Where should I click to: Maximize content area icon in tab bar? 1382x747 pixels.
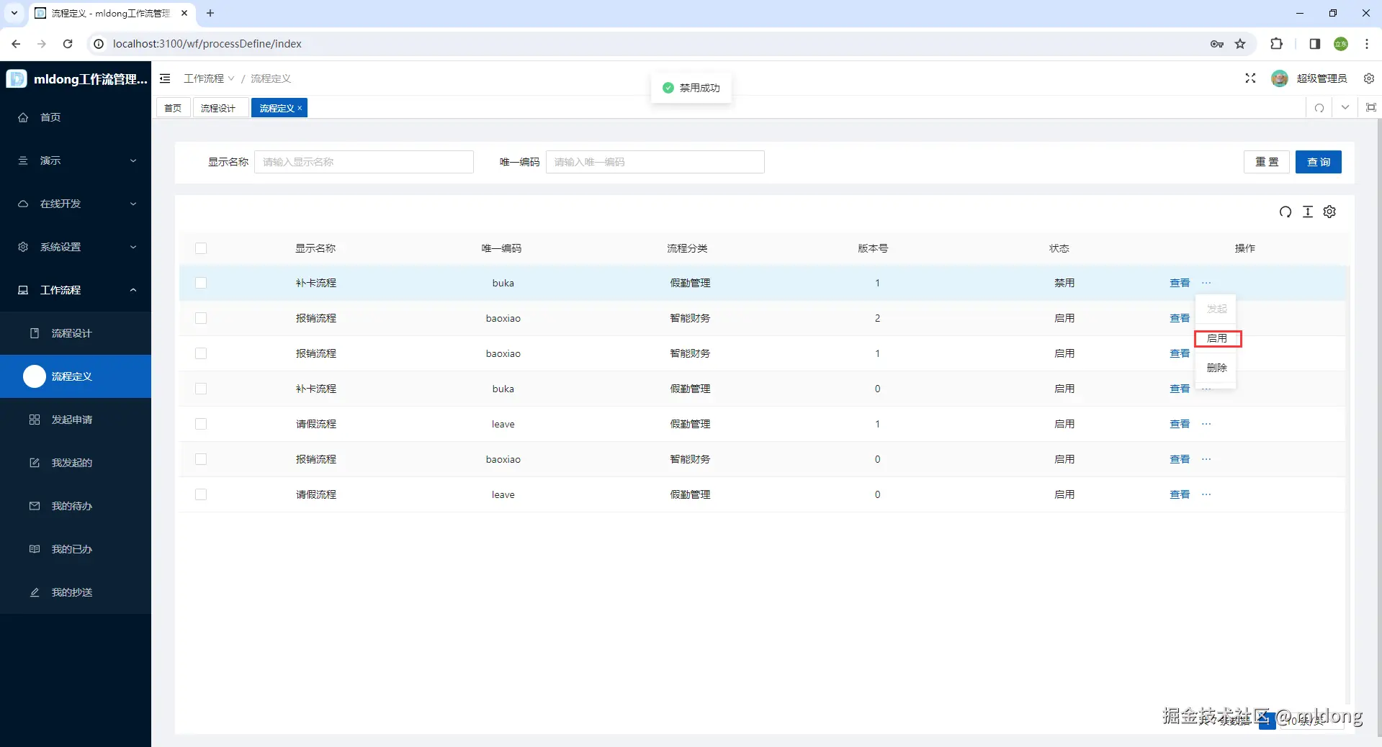(1371, 108)
